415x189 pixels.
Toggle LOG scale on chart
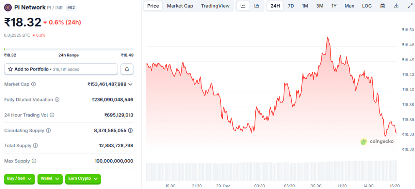(367, 6)
